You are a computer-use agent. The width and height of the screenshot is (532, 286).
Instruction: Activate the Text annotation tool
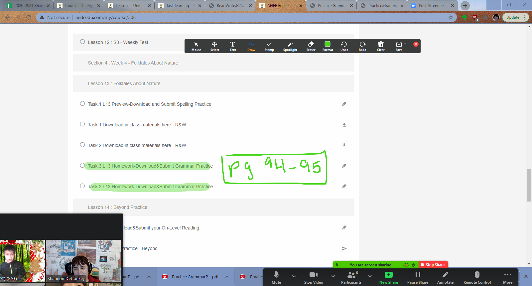pyautogui.click(x=233, y=46)
